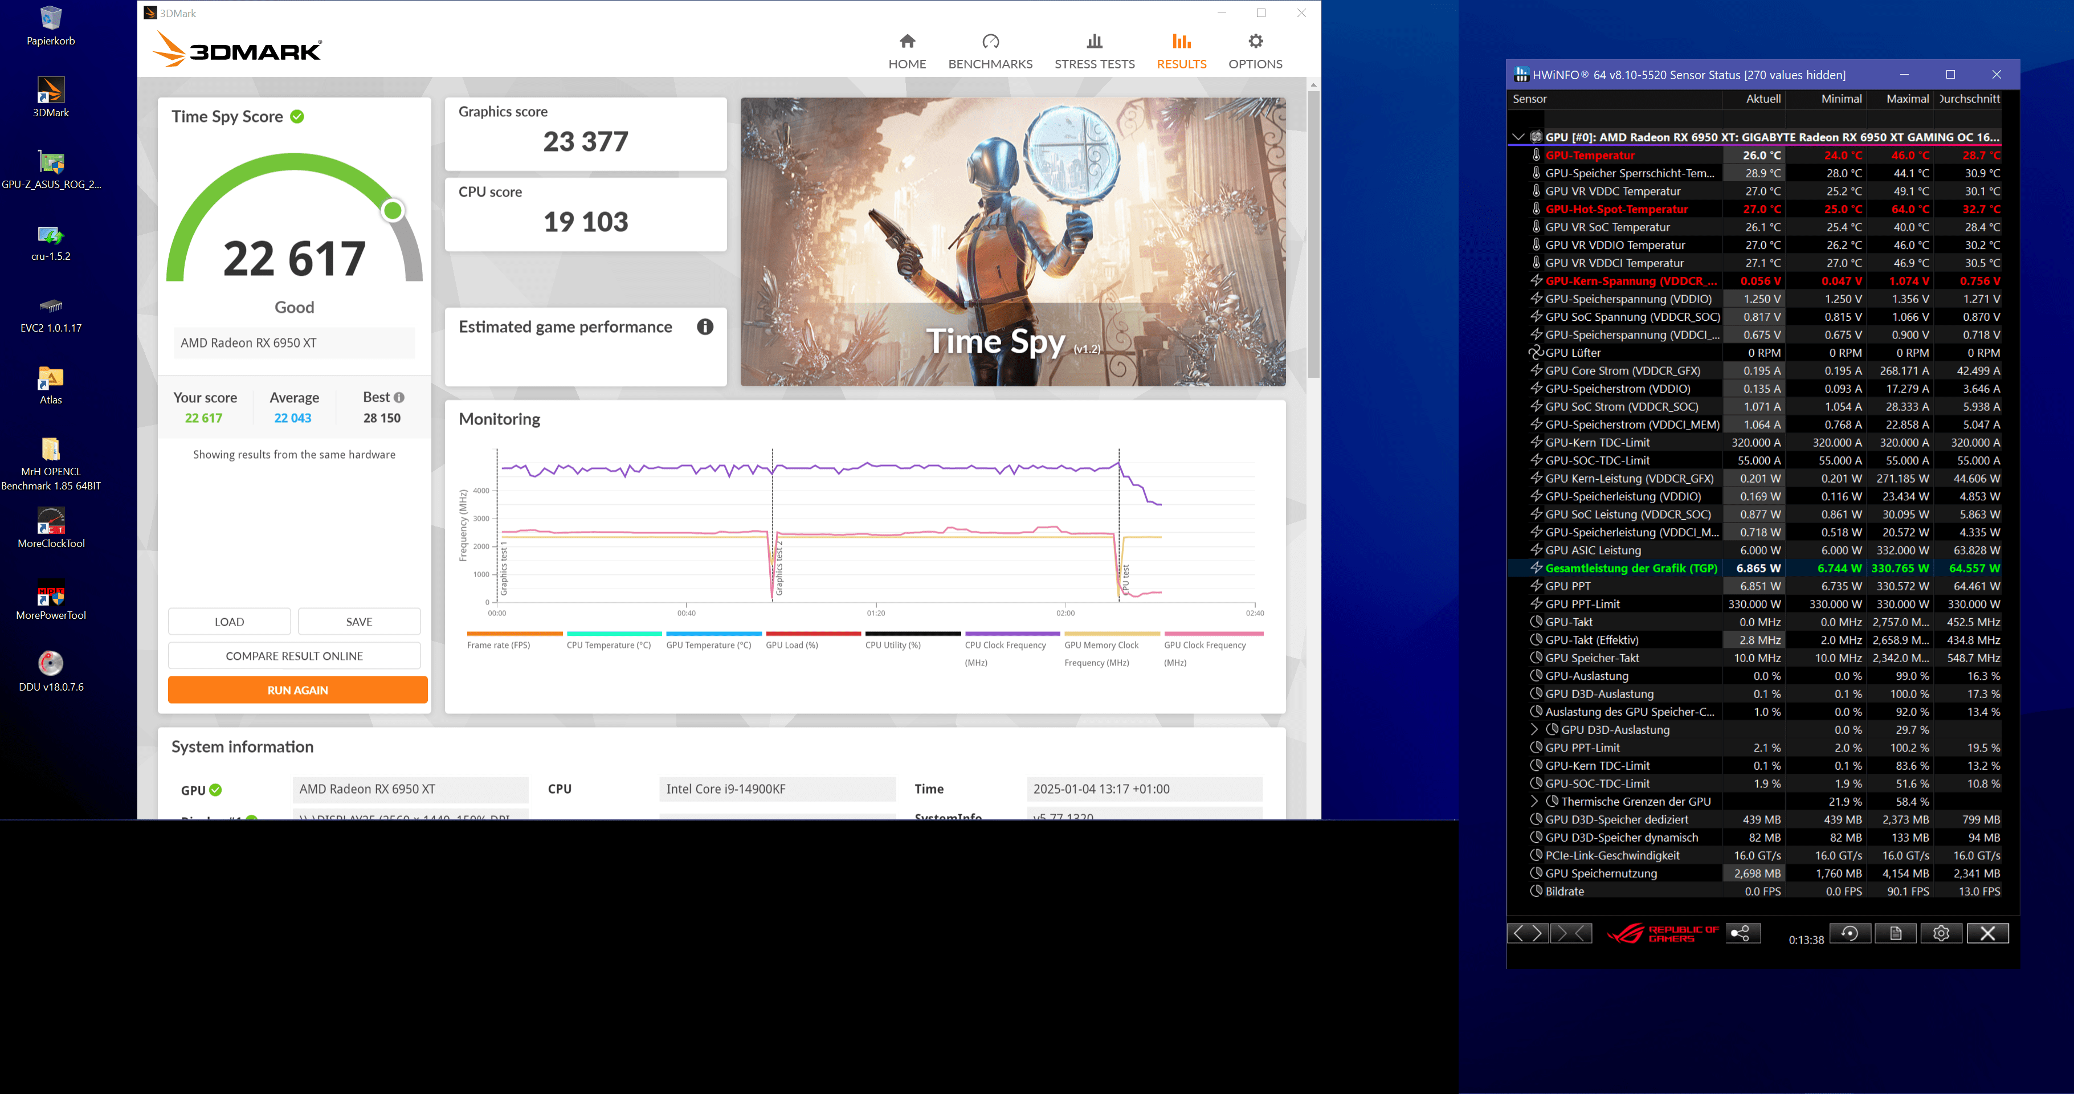Open HWiNFO settings gear icon
Image resolution: width=2074 pixels, height=1094 pixels.
pyautogui.click(x=1941, y=933)
